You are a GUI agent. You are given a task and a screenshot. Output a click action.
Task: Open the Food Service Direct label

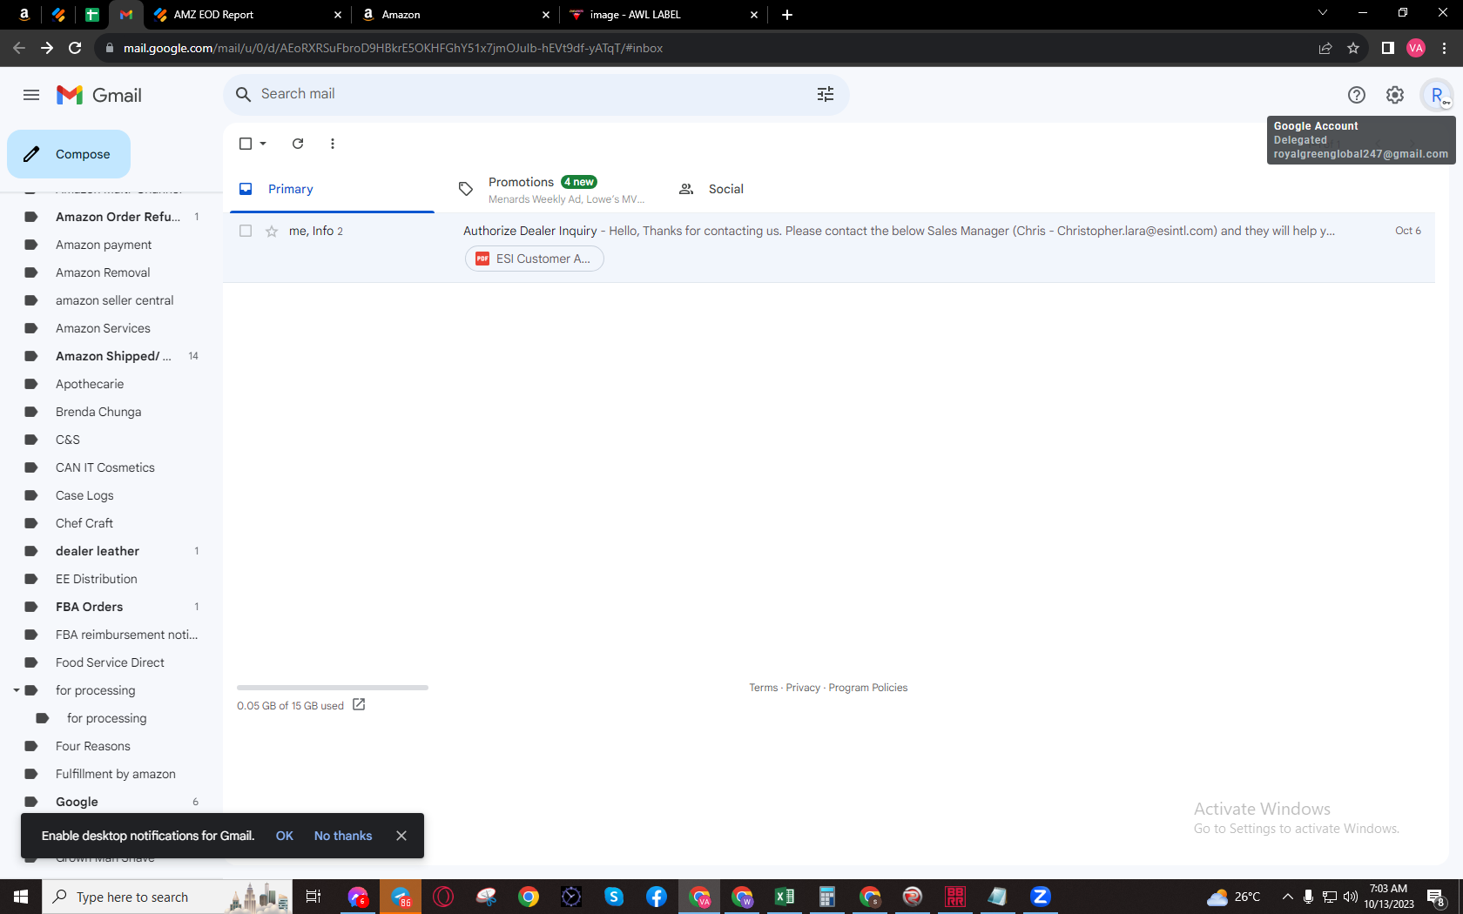point(111,662)
